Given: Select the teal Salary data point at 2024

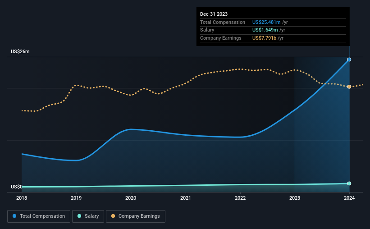Looking at the screenshot, I should coord(349,183).
